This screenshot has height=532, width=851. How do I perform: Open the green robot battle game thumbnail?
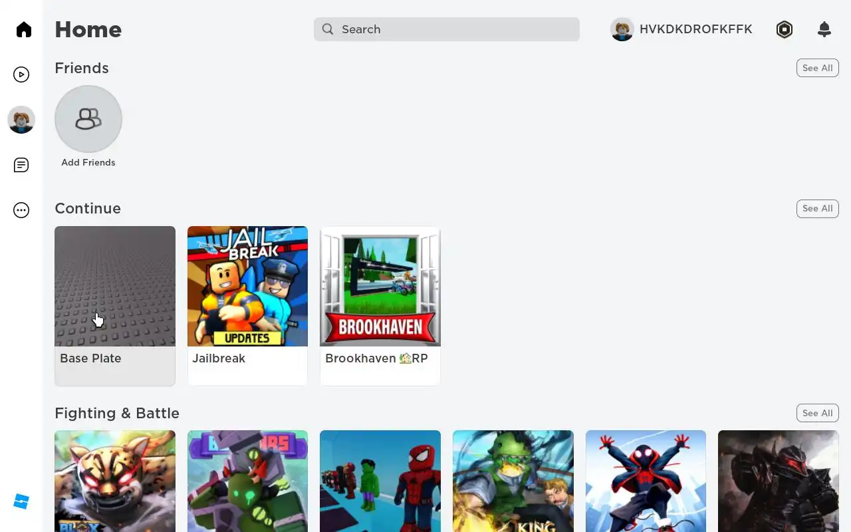click(247, 481)
